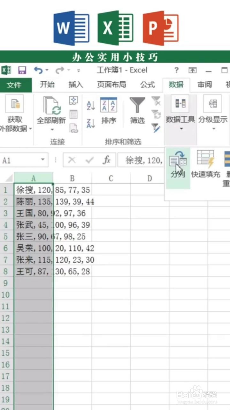Click the Clear filter icon
This screenshot has height=410, width=230.
click(156, 101)
